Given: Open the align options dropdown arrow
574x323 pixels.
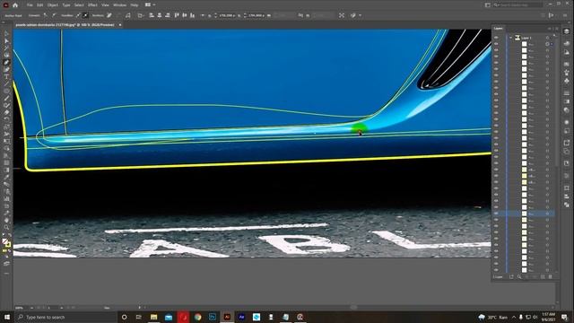Looking at the screenshot, I should (203, 15).
